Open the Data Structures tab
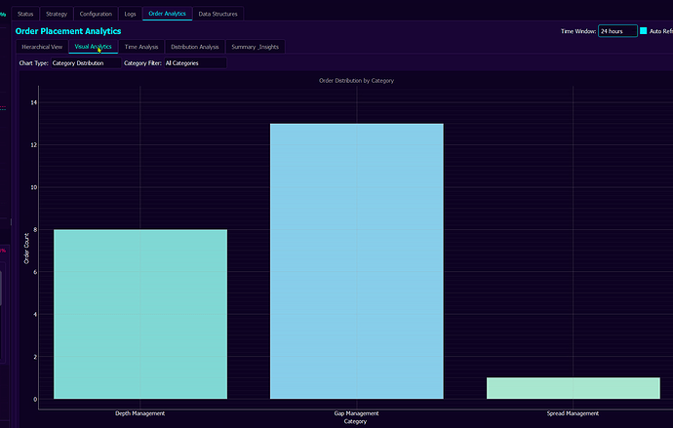Screen dimensions: 673x428 217,14
